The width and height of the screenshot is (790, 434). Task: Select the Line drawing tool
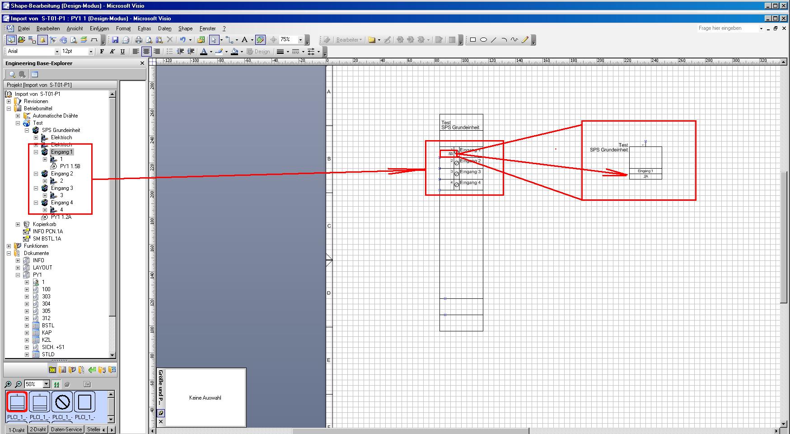494,40
